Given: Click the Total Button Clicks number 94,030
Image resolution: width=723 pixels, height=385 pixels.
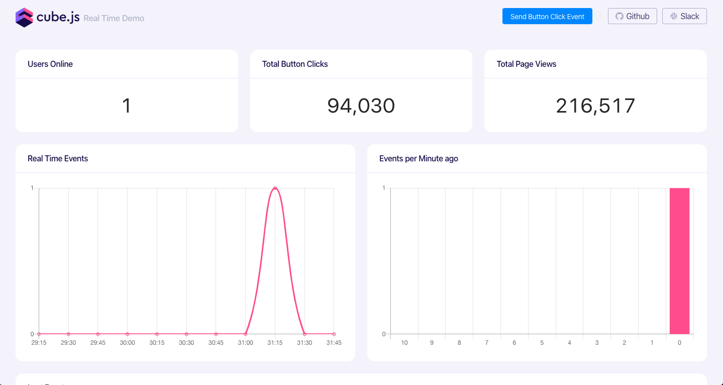Looking at the screenshot, I should 361,106.
